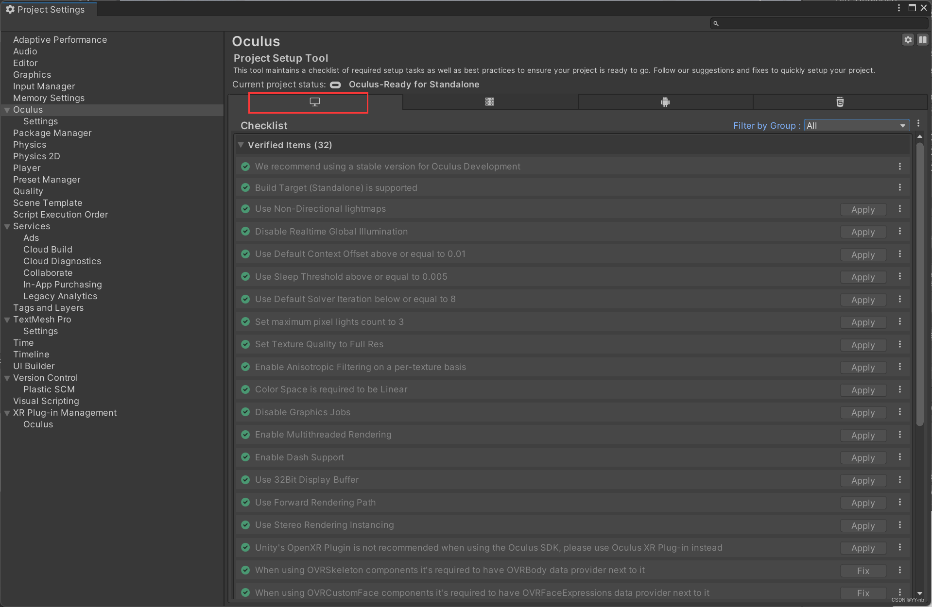Apply Set Texture Quality to Full Res
Screen dimensions: 932x607
tap(863, 345)
